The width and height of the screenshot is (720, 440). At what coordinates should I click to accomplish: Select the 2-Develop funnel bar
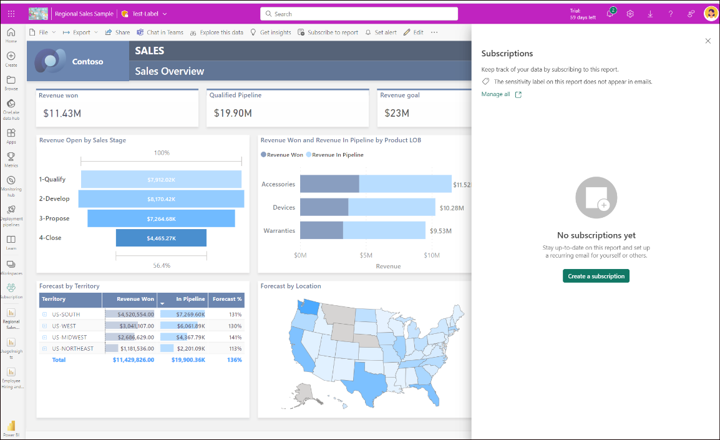(161, 199)
